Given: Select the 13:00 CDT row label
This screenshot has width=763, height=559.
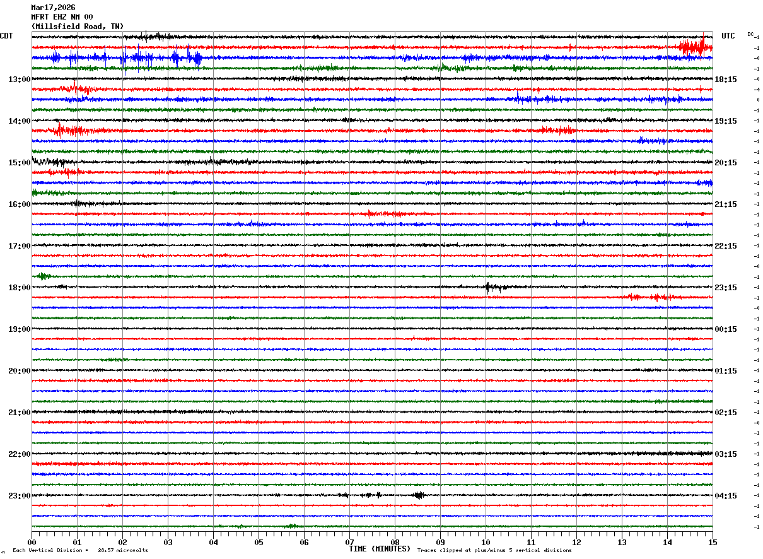Looking at the screenshot, I should coord(19,79).
